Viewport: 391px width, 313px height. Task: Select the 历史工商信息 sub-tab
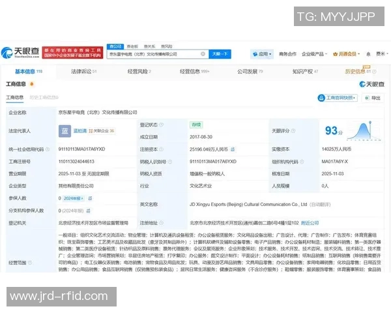point(44,97)
